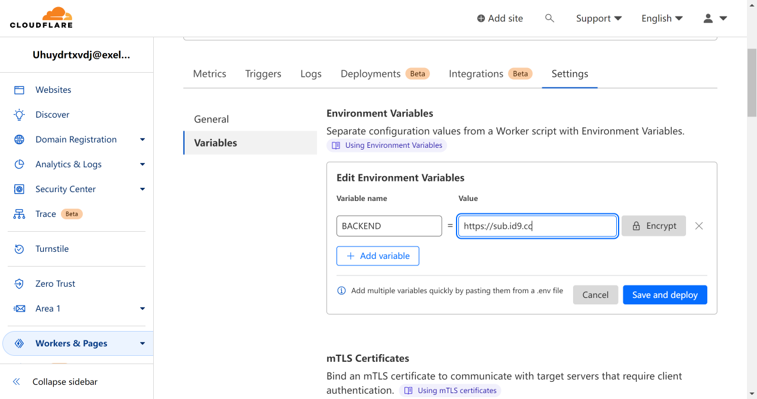The height and width of the screenshot is (399, 757).
Task: Click the Variable name field containing BACKEND
Action: click(389, 226)
